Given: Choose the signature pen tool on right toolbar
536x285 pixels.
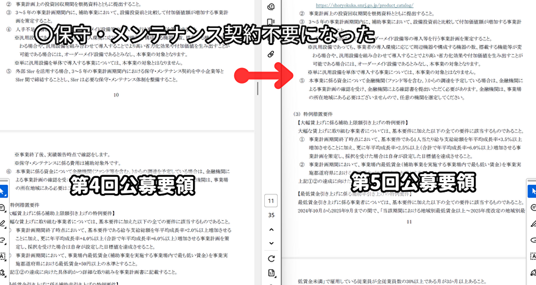Looking at the screenshot, I should click(x=532, y=273).
